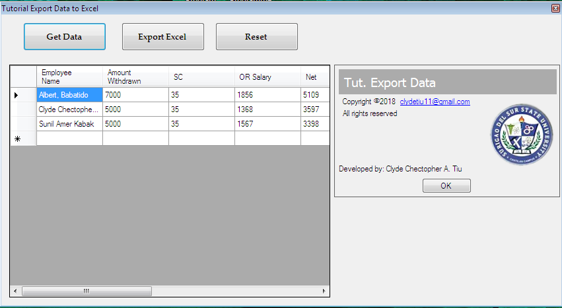Select the SC cell in Sunil's row
The height and width of the screenshot is (308, 562).
[201, 123]
